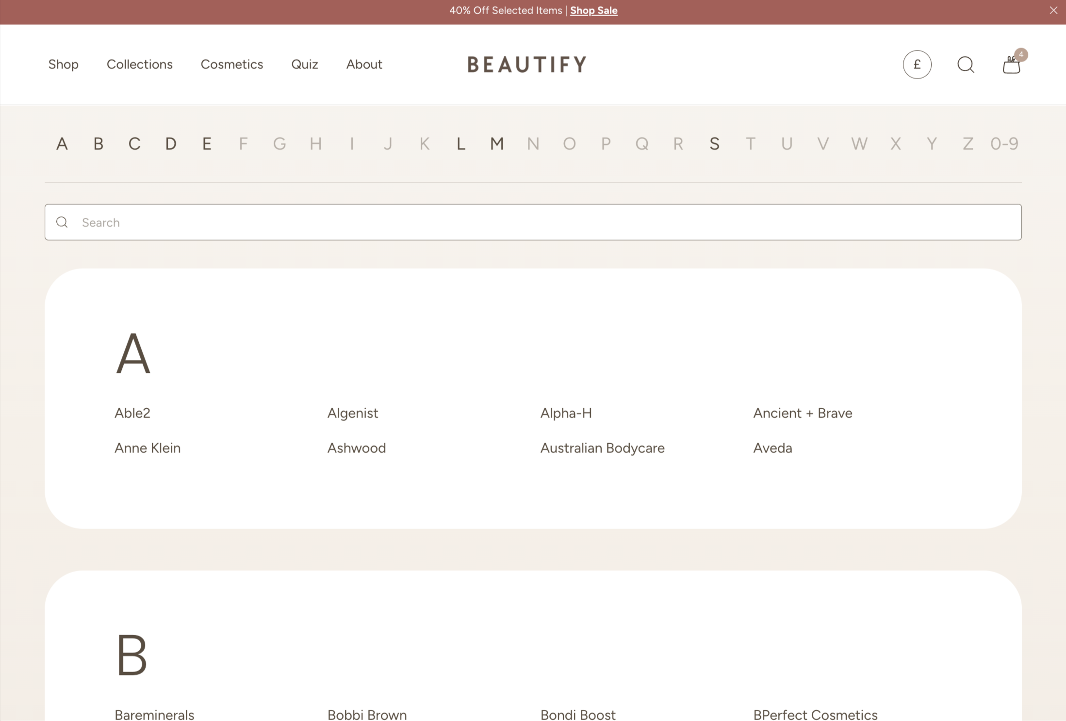Select letter P in alphabet index

tap(606, 144)
